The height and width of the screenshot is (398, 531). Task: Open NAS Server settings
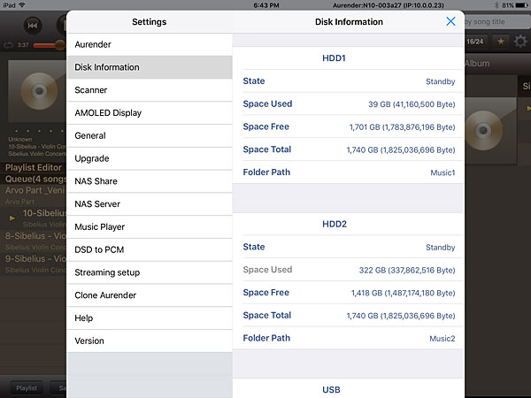pyautogui.click(x=150, y=203)
